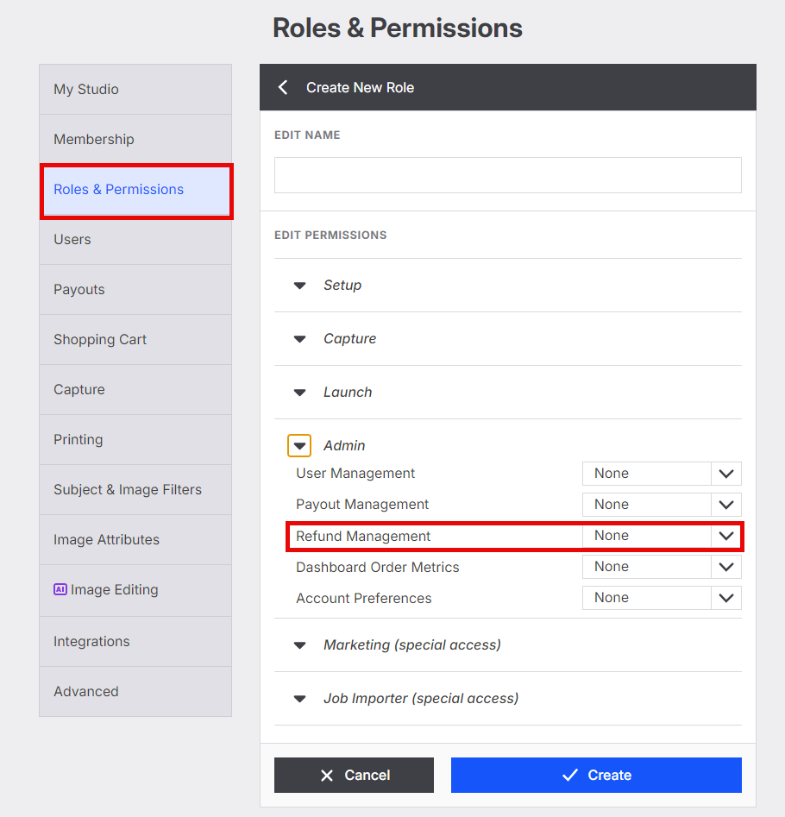The height and width of the screenshot is (817, 785).
Task: Click the Cancel button
Action: [355, 775]
